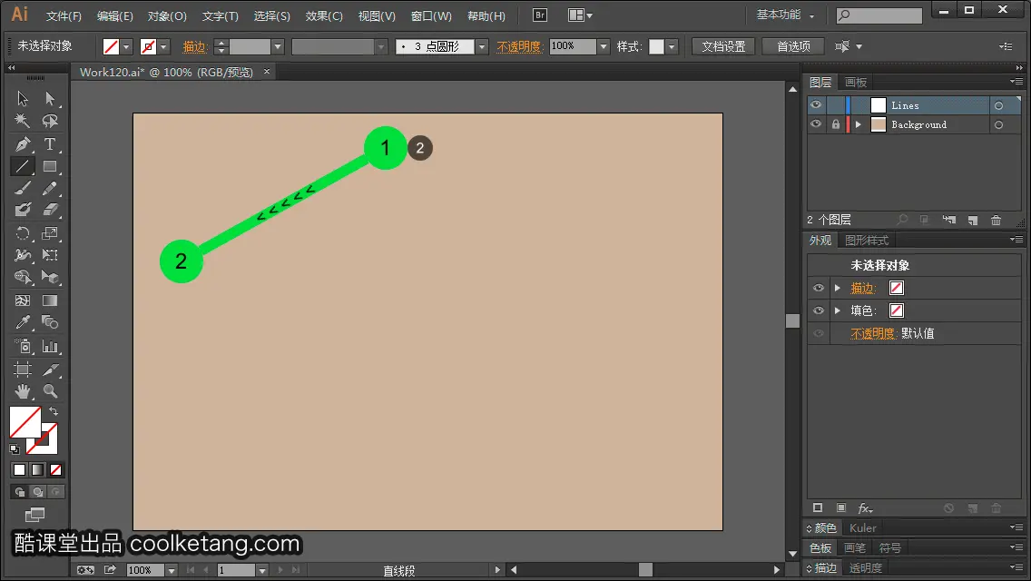Pick the Width tool
Screen dimensions: 1031x581
23,254
